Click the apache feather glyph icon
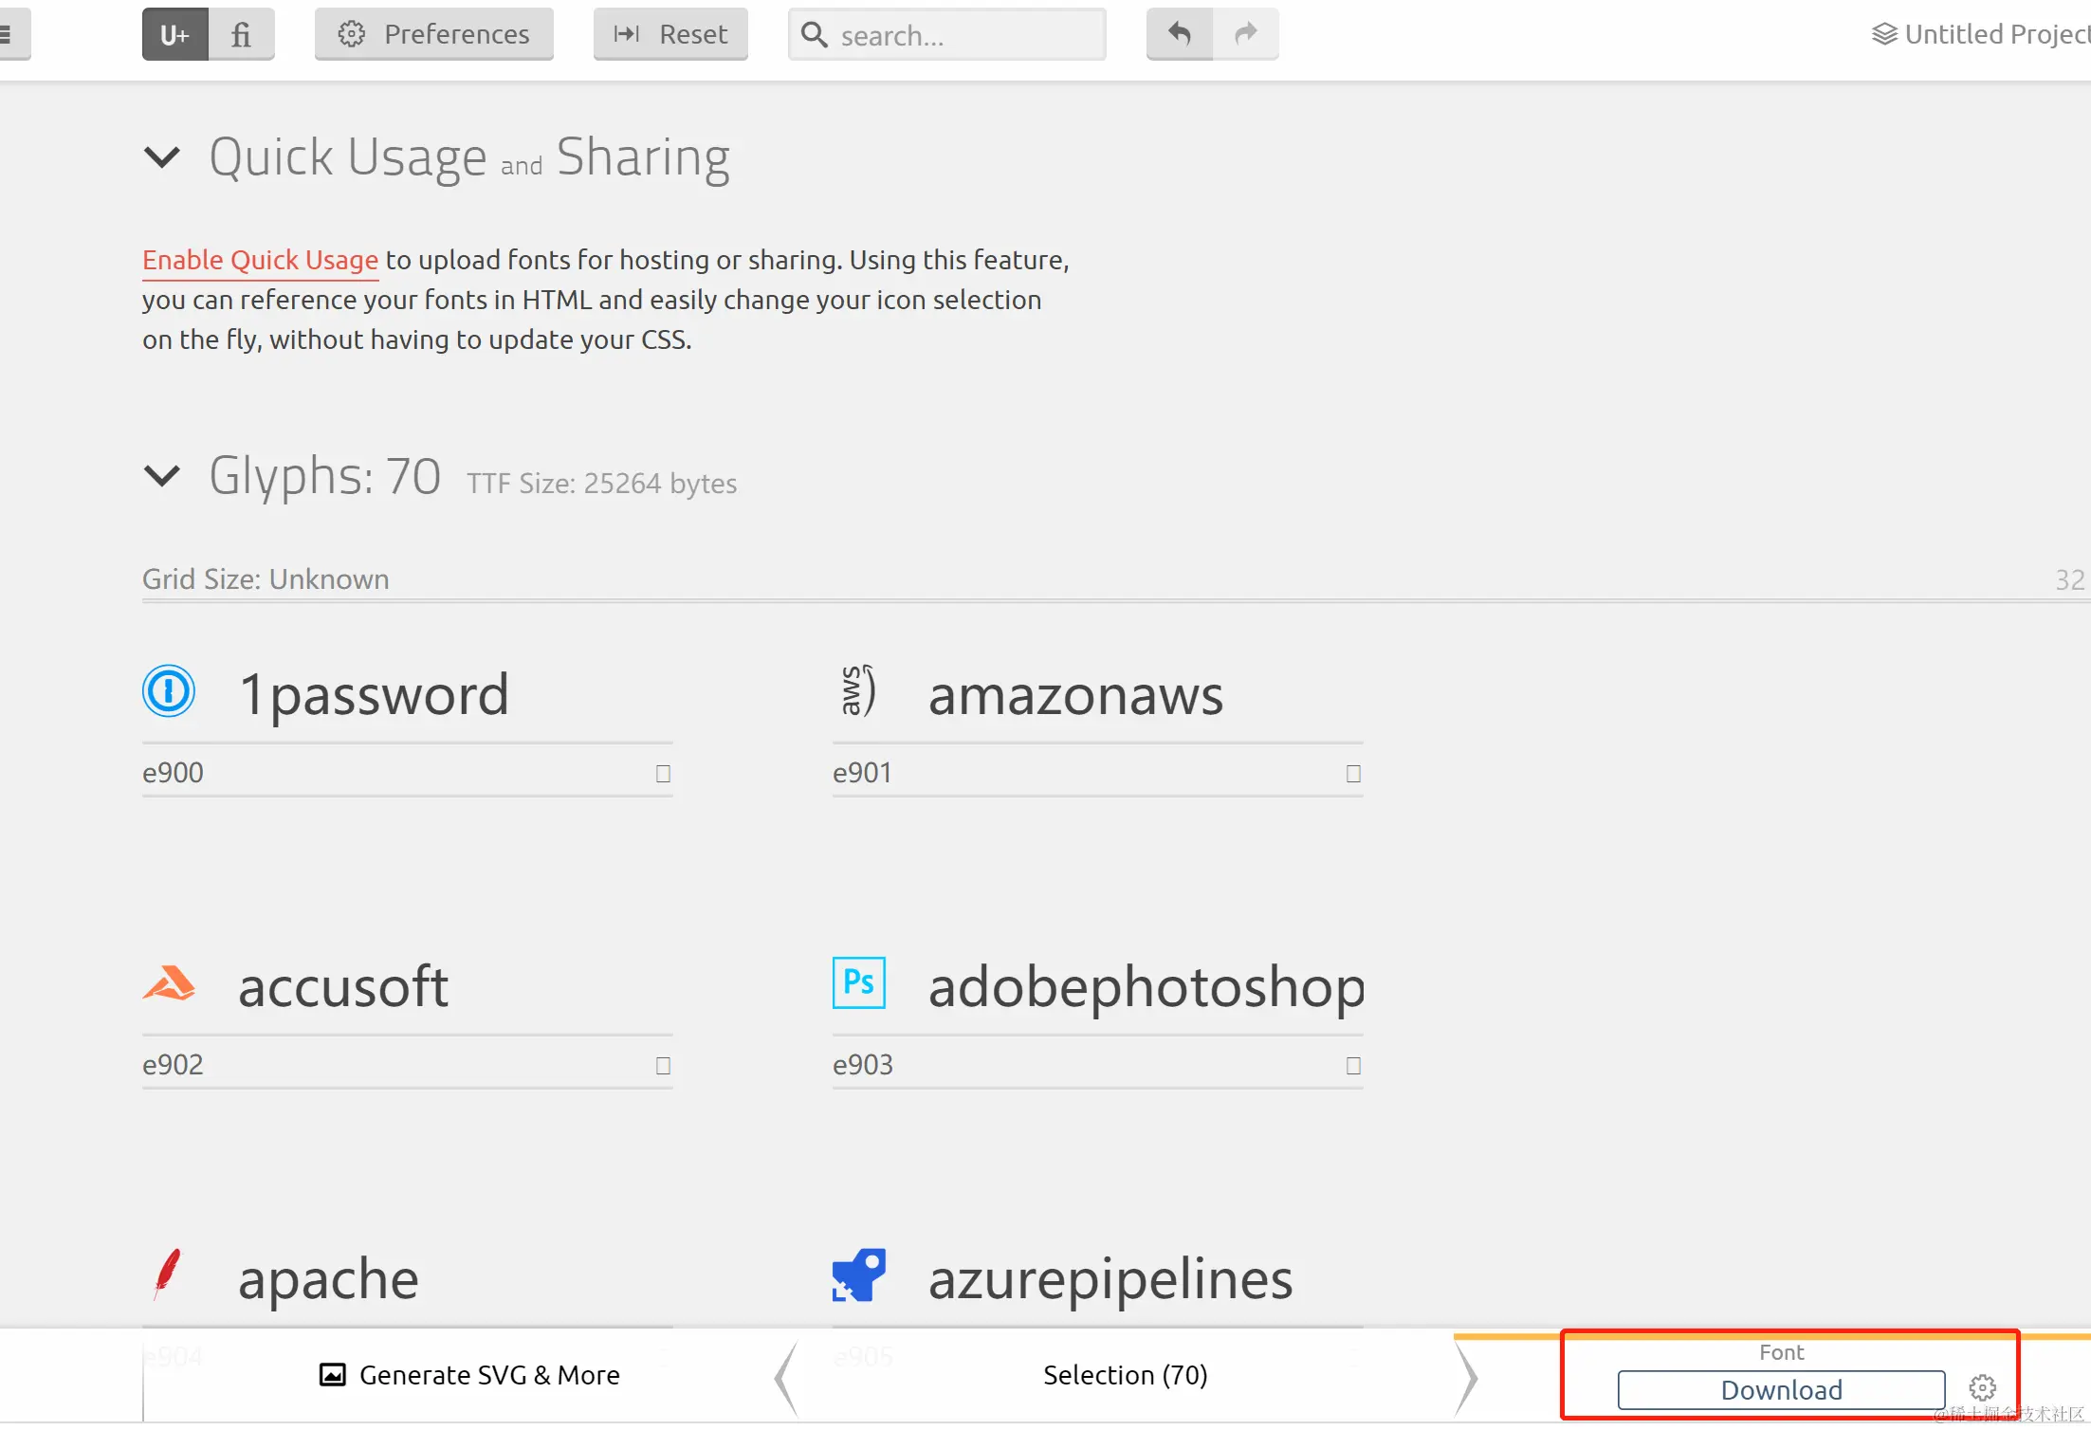 point(167,1274)
